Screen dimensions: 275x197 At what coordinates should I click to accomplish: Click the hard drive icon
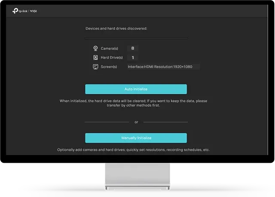point(95,57)
